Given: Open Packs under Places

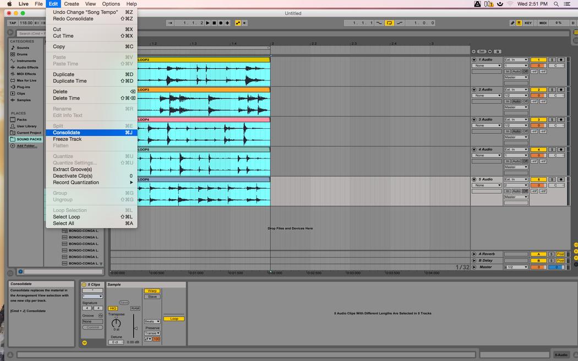Looking at the screenshot, I should 21,120.
